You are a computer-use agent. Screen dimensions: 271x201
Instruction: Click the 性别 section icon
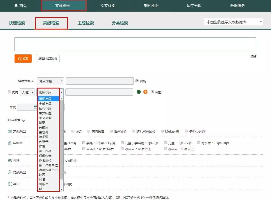[10, 161]
